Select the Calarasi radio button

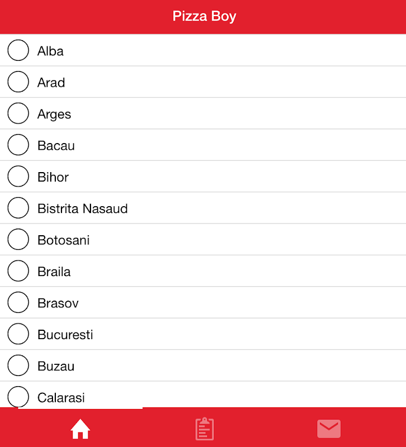[x=18, y=397]
